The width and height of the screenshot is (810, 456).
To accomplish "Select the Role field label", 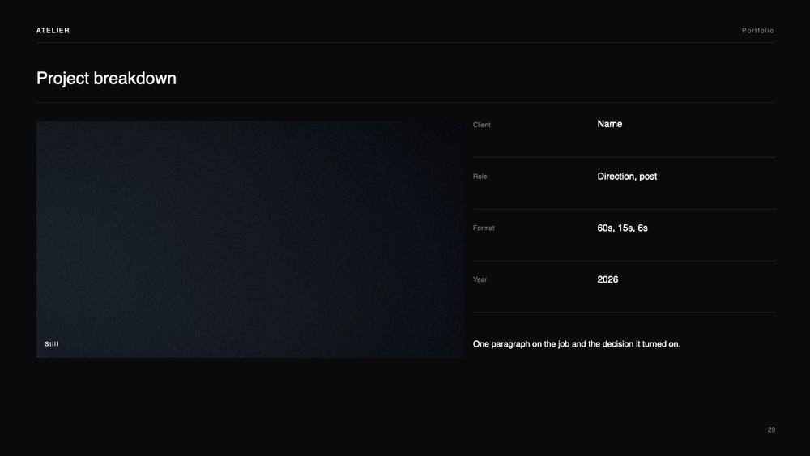I will point(480,176).
